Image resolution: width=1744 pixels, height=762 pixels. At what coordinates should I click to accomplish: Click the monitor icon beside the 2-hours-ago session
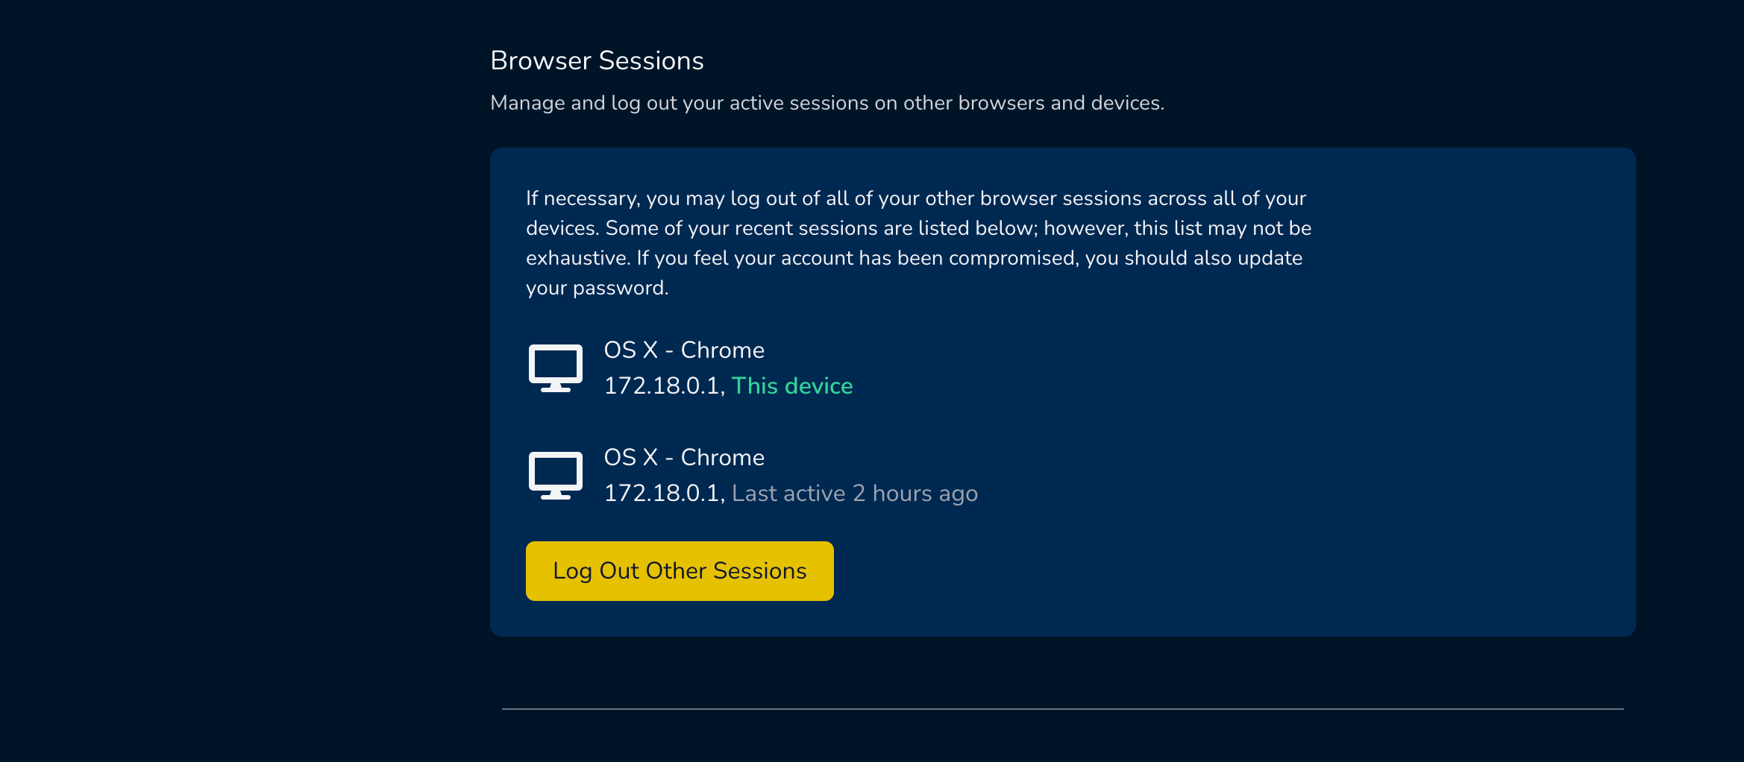(x=556, y=475)
